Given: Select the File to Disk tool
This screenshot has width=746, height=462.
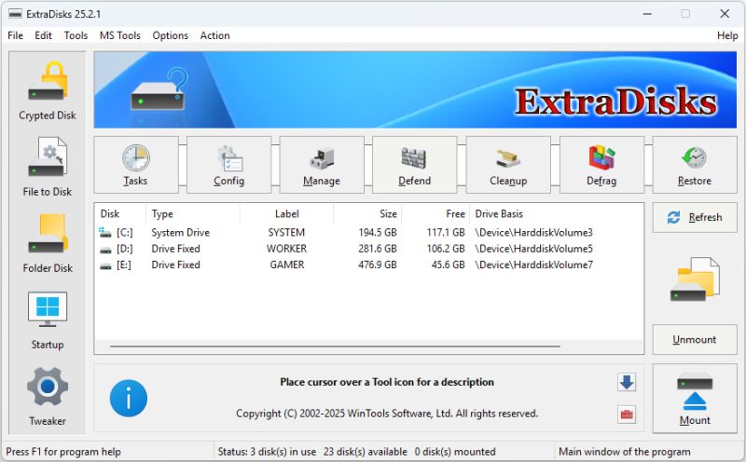Looking at the screenshot, I should 48,168.
